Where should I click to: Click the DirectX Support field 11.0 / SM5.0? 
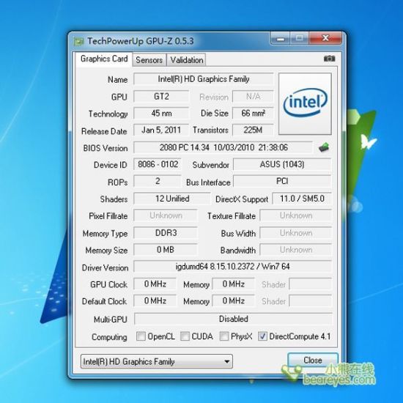coord(302,199)
